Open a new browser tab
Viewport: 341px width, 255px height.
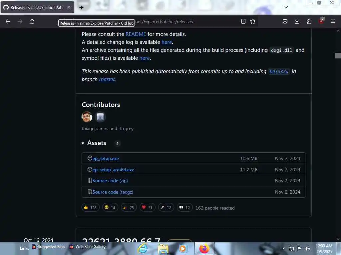click(x=81, y=7)
